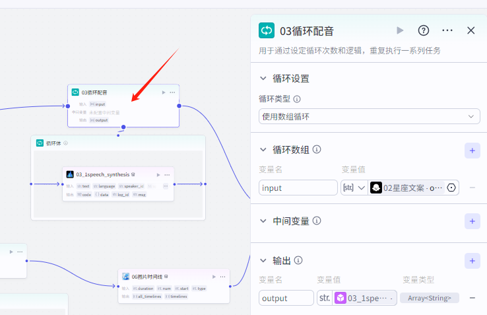The width and height of the screenshot is (487, 315).
Task: Collapse the 输出 section
Action: pyautogui.click(x=263, y=260)
